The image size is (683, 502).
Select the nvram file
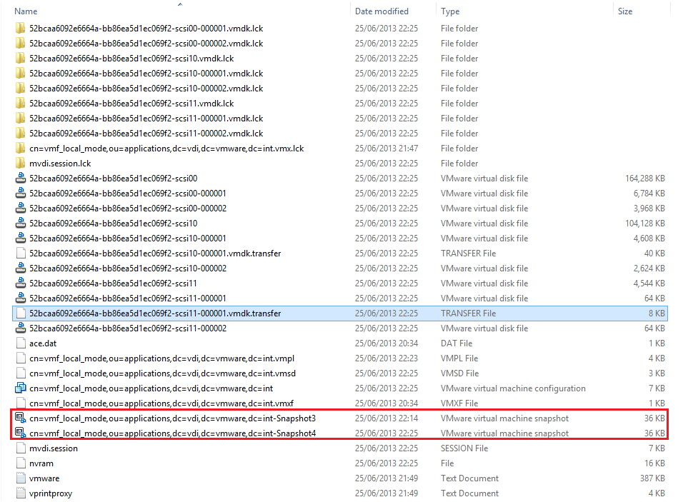point(41,463)
